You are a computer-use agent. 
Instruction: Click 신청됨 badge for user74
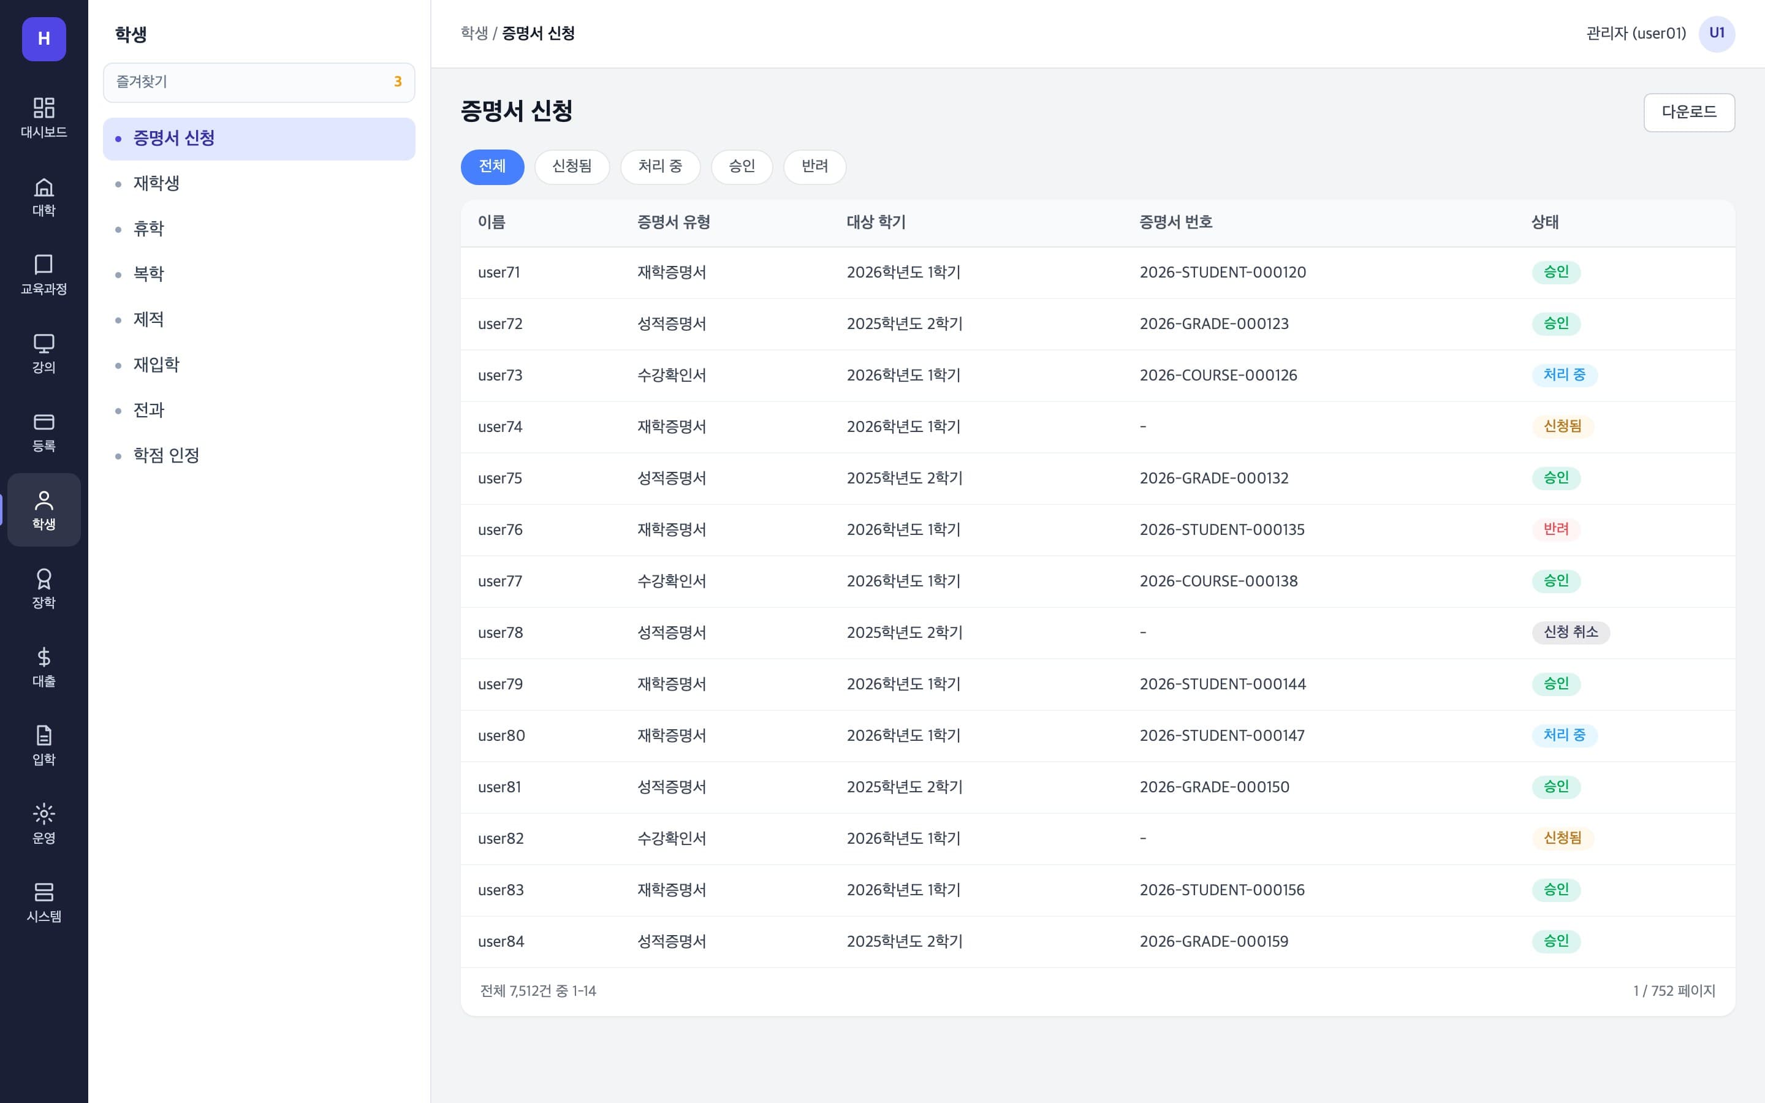tap(1562, 426)
